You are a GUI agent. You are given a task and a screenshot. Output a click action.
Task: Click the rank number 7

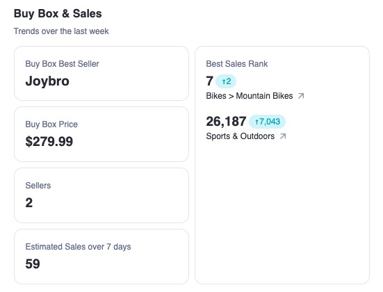[210, 81]
